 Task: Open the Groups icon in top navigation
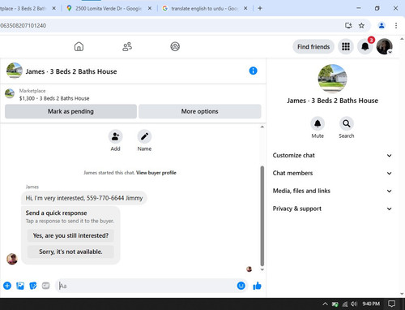pos(175,46)
